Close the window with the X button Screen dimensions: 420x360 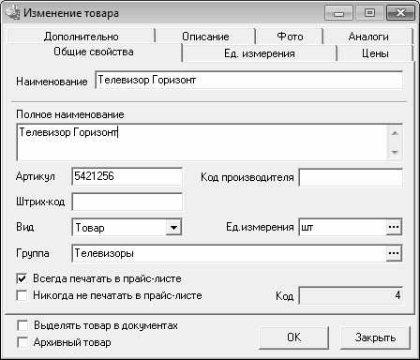tap(400, 13)
